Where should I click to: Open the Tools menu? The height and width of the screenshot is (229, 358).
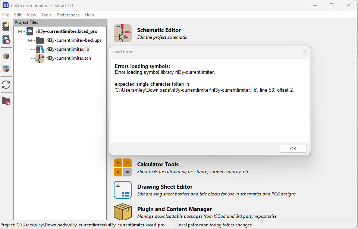[x=46, y=15]
